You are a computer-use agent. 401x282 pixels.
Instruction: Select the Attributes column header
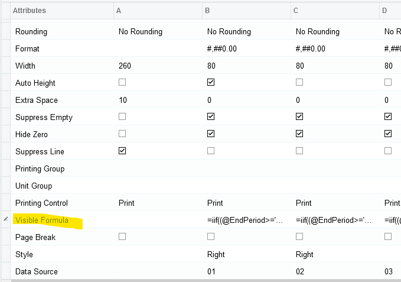coord(62,11)
